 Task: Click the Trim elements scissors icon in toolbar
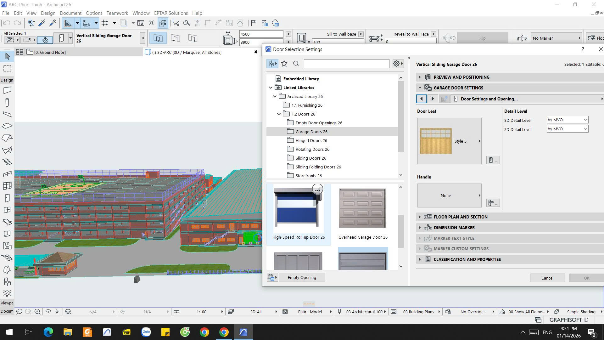pos(176,23)
